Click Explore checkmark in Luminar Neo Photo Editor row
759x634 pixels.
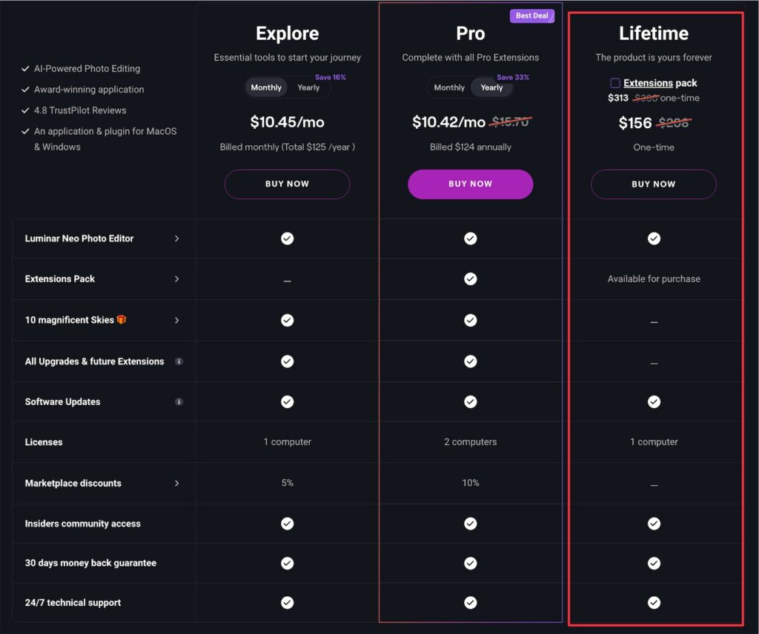click(x=287, y=238)
